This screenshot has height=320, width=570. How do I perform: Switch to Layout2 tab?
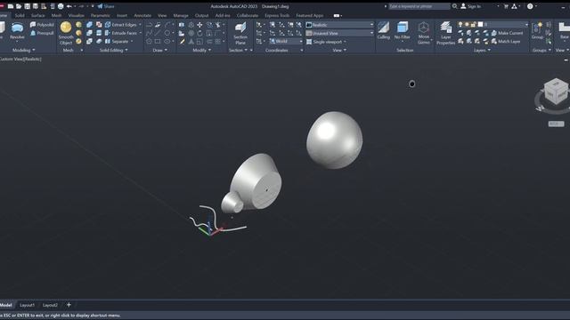50,305
